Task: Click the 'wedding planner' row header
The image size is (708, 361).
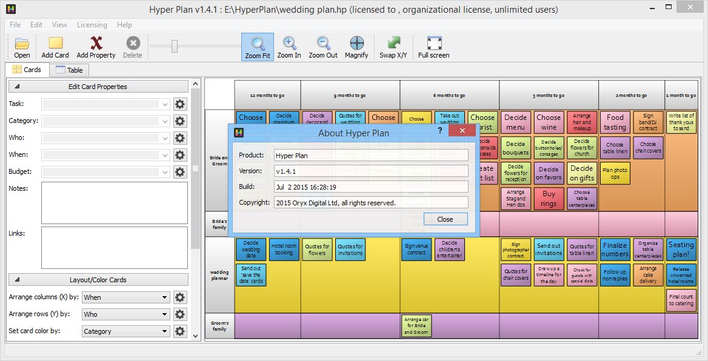Action: point(219,275)
